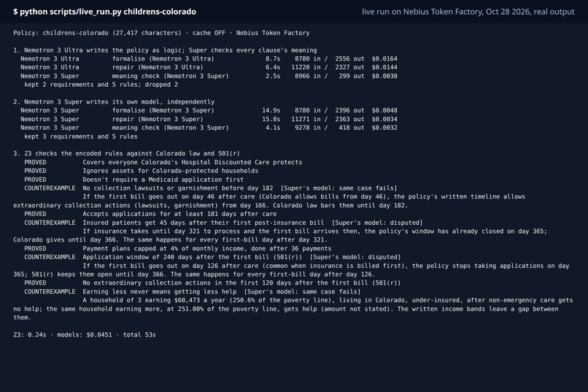
Task: Click explanation 'A household of 3 earning $68,473 a year'
Action: click(x=154, y=301)
